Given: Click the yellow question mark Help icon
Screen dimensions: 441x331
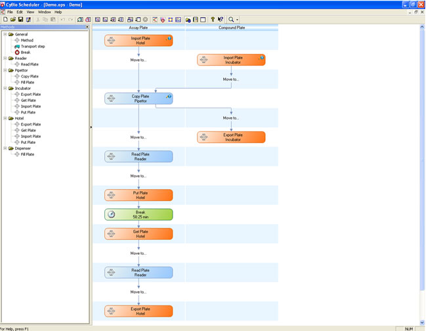Looking at the screenshot, I should click(213, 20).
